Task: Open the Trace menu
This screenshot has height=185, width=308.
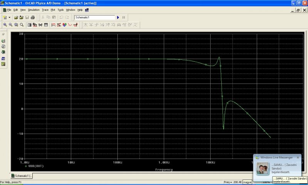Action: click(45, 10)
